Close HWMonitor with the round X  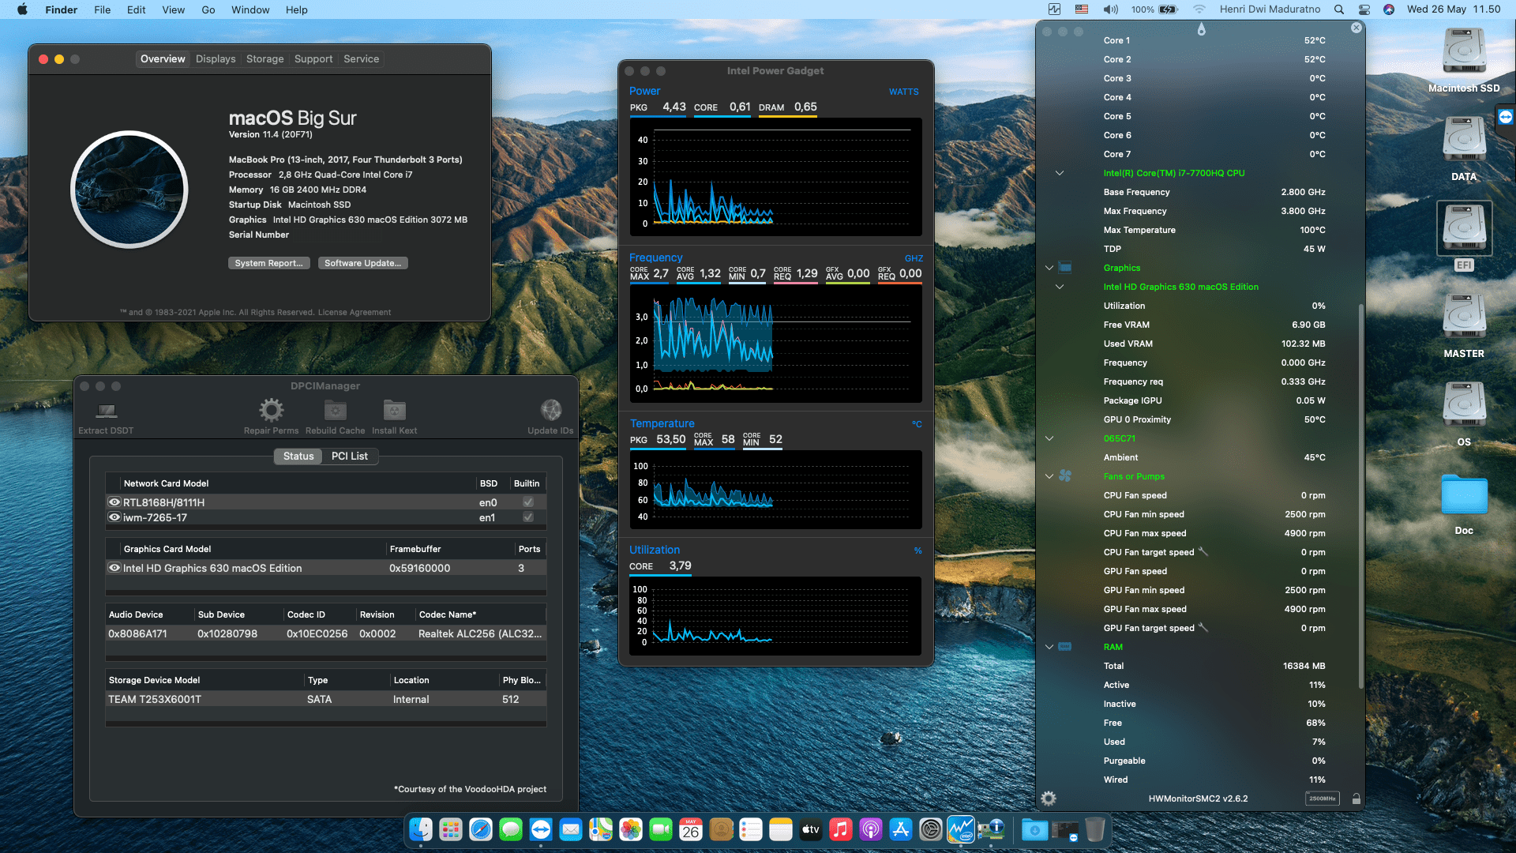click(x=1356, y=28)
